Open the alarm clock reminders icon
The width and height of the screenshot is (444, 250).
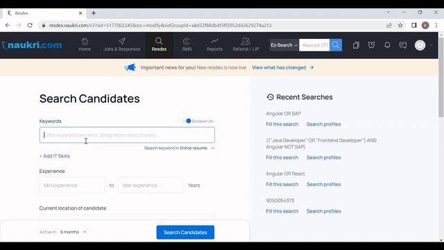(x=372, y=45)
